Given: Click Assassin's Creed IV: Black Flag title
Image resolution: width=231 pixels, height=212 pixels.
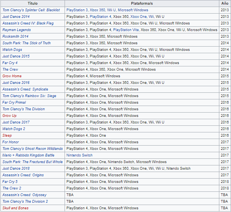Looking at the screenshot, I should [x=28, y=23].
